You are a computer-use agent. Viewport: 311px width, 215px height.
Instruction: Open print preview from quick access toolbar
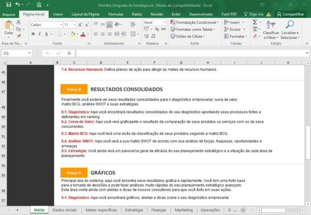(39, 5)
